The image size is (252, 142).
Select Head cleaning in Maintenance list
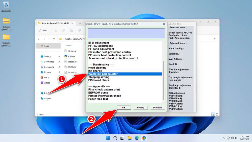(97, 68)
